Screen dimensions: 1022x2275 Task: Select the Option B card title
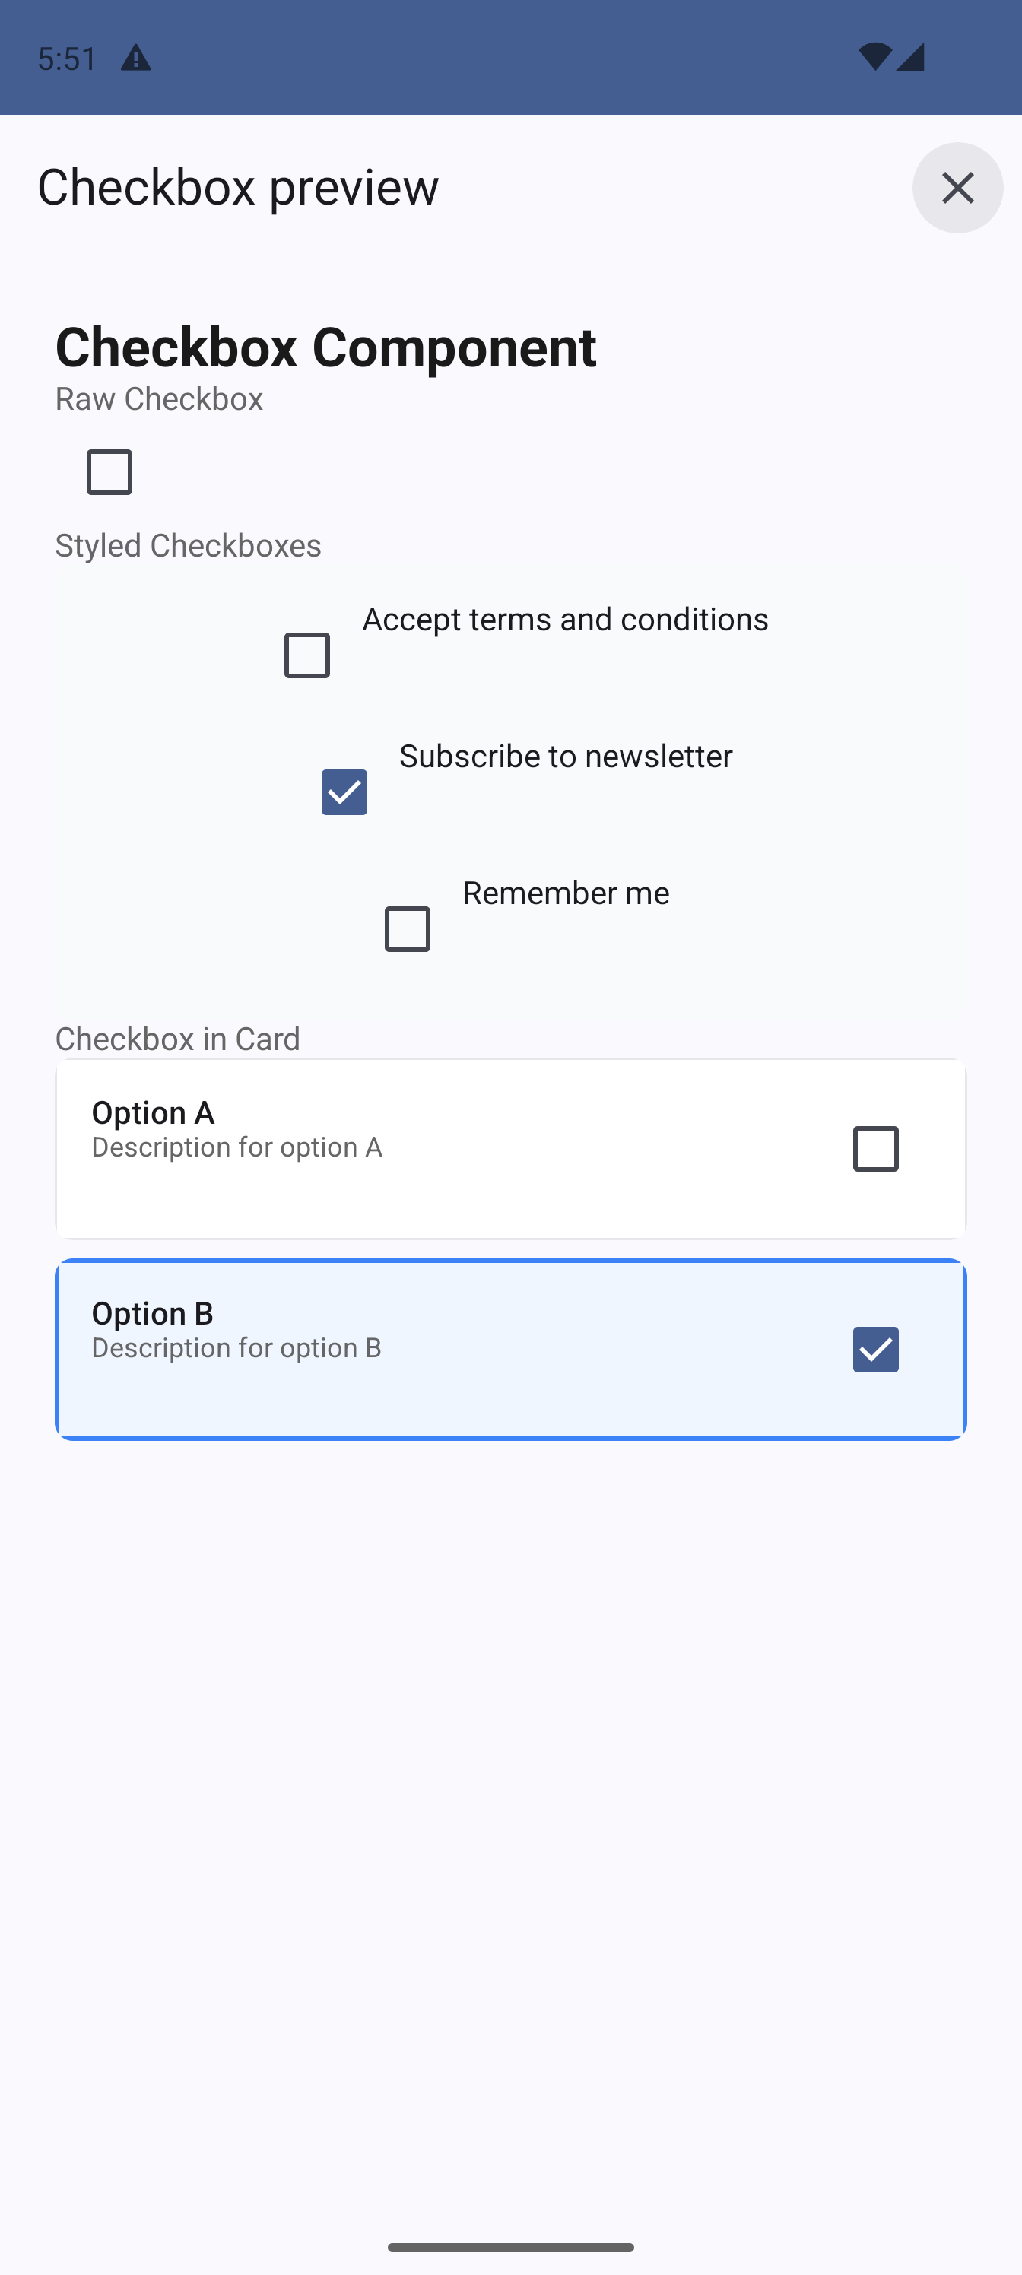coord(152,1313)
